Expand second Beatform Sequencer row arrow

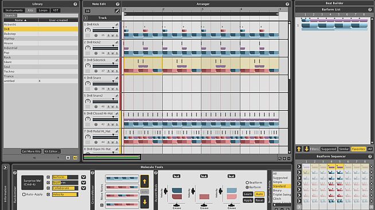(299, 172)
